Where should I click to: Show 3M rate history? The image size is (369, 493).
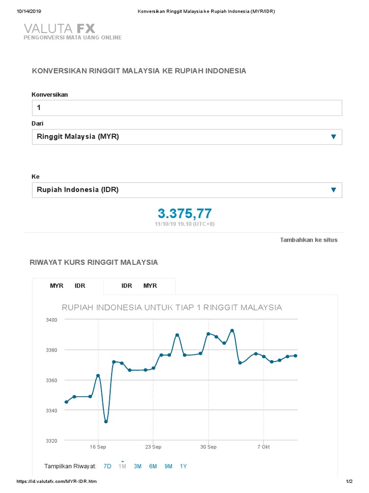tap(137, 466)
